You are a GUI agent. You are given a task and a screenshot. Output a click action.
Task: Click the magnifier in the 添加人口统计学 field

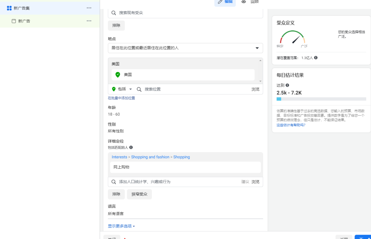point(114,181)
